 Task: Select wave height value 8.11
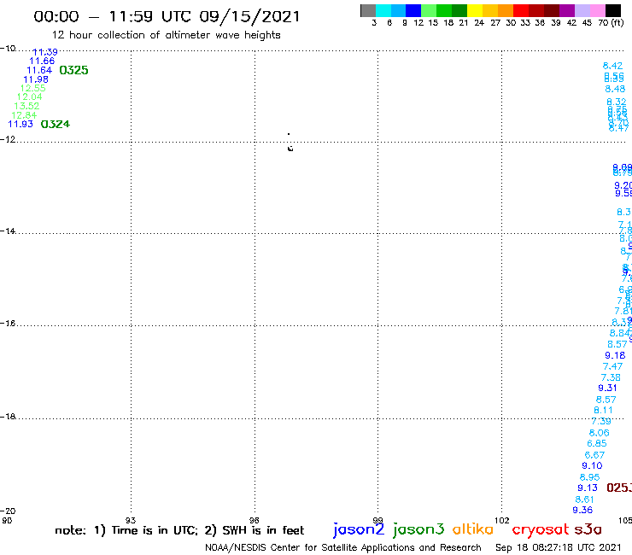pos(603,411)
